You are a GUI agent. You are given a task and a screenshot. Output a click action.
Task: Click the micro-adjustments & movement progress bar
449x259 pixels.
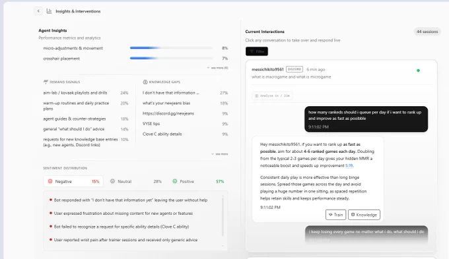(171, 48)
